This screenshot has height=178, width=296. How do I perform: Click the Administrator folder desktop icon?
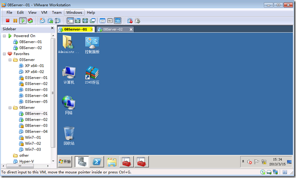click(x=68, y=44)
